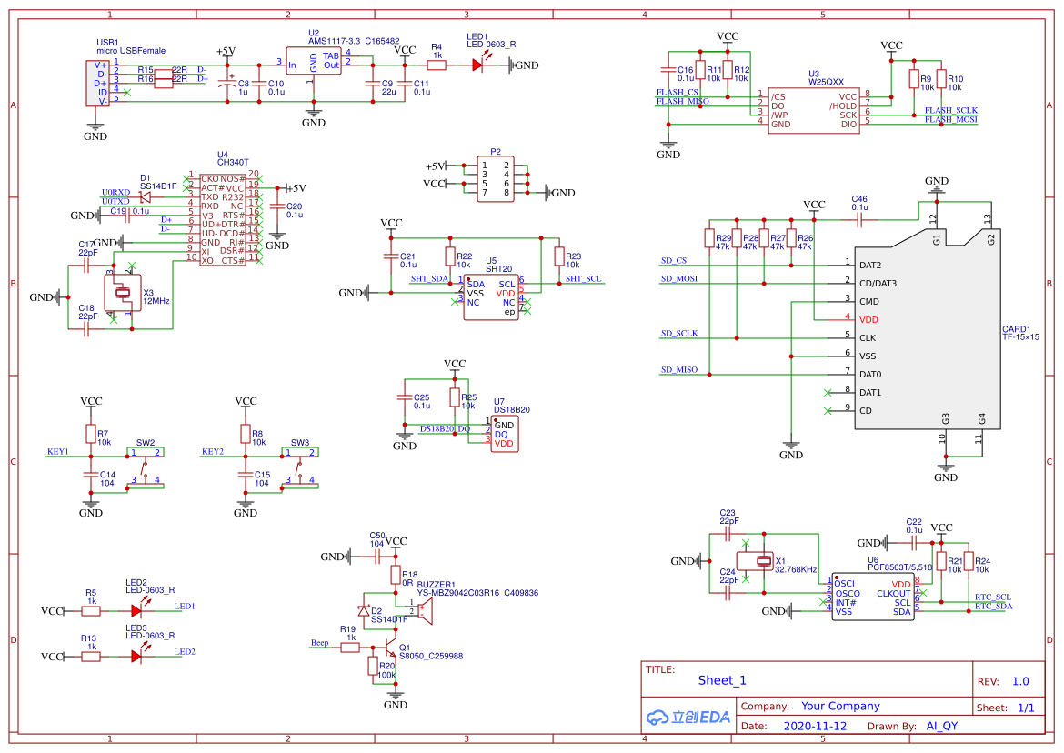Select the date 2020-11-12
Screen dimensions: 1064x753
pyautogui.click(x=815, y=726)
